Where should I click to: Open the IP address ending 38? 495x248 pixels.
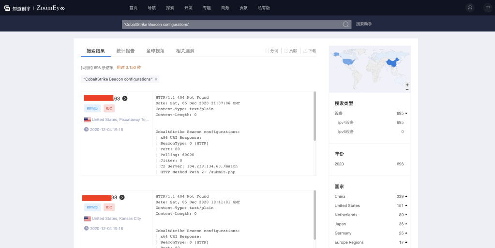(100, 198)
